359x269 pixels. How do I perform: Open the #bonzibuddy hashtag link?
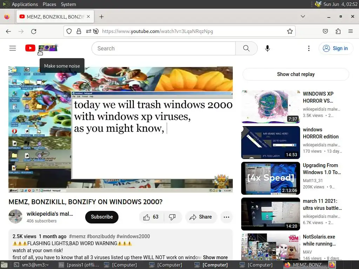pos(101,236)
